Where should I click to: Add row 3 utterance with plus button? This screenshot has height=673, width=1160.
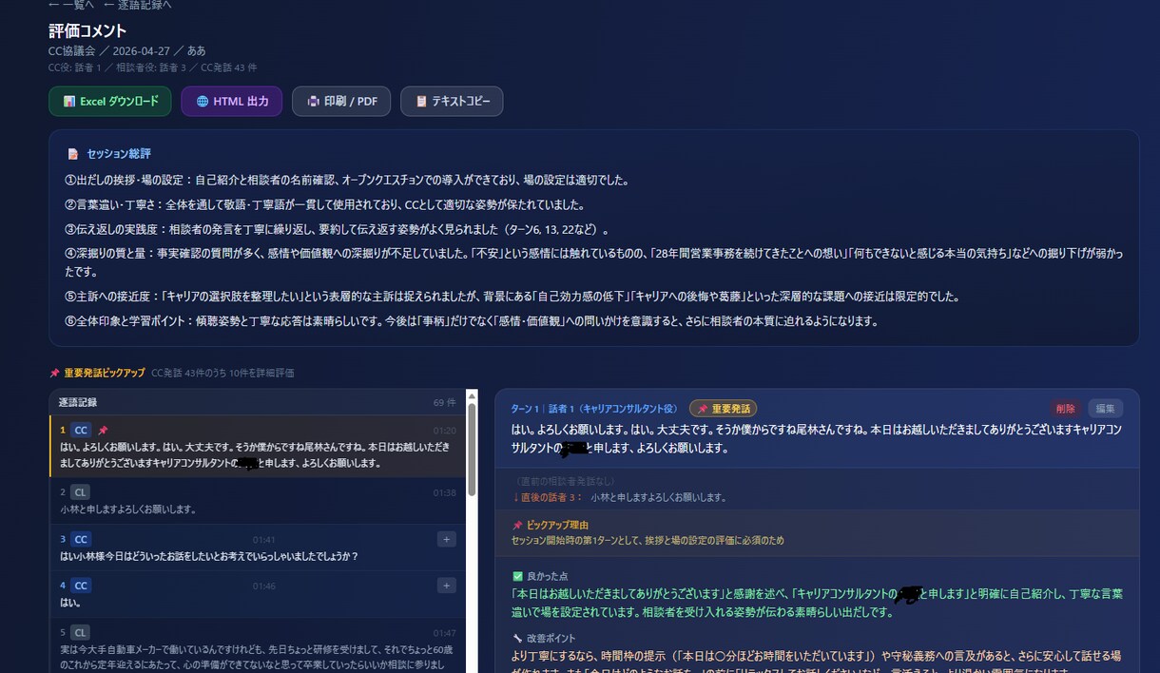[x=447, y=539]
